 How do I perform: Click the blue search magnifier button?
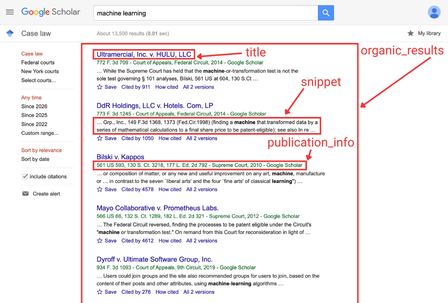[x=326, y=13]
